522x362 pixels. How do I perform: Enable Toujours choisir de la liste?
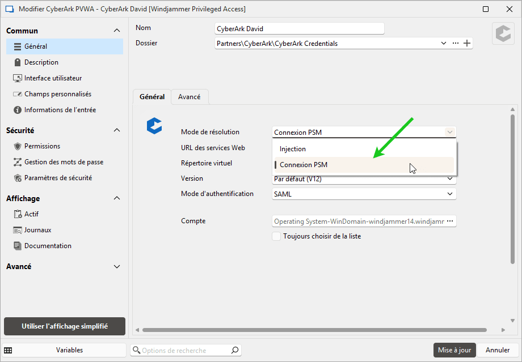(x=276, y=236)
